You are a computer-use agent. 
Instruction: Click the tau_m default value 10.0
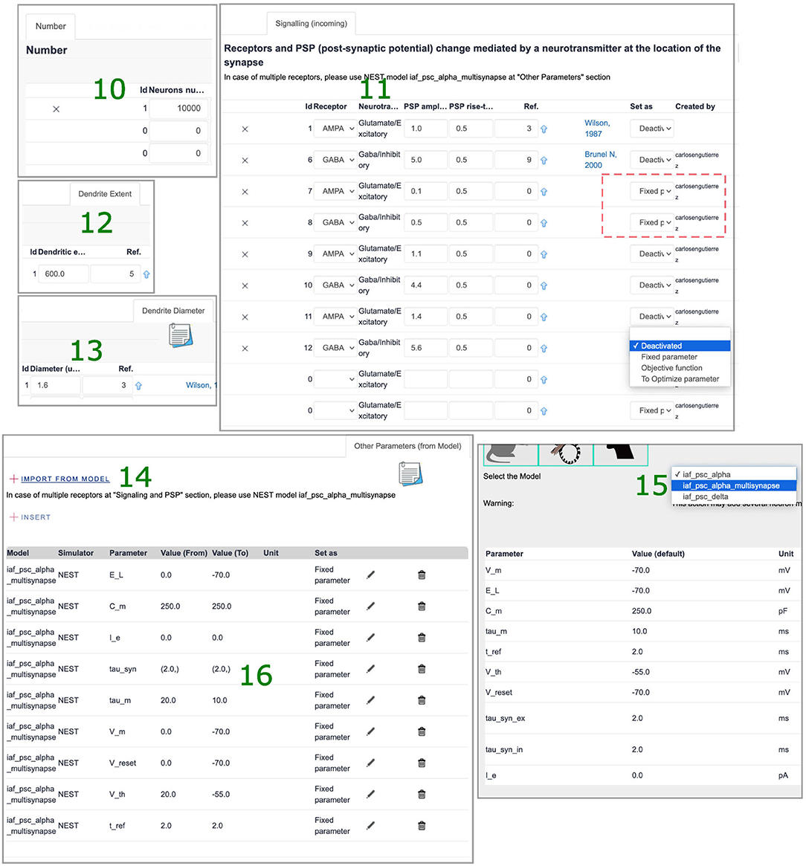point(639,631)
